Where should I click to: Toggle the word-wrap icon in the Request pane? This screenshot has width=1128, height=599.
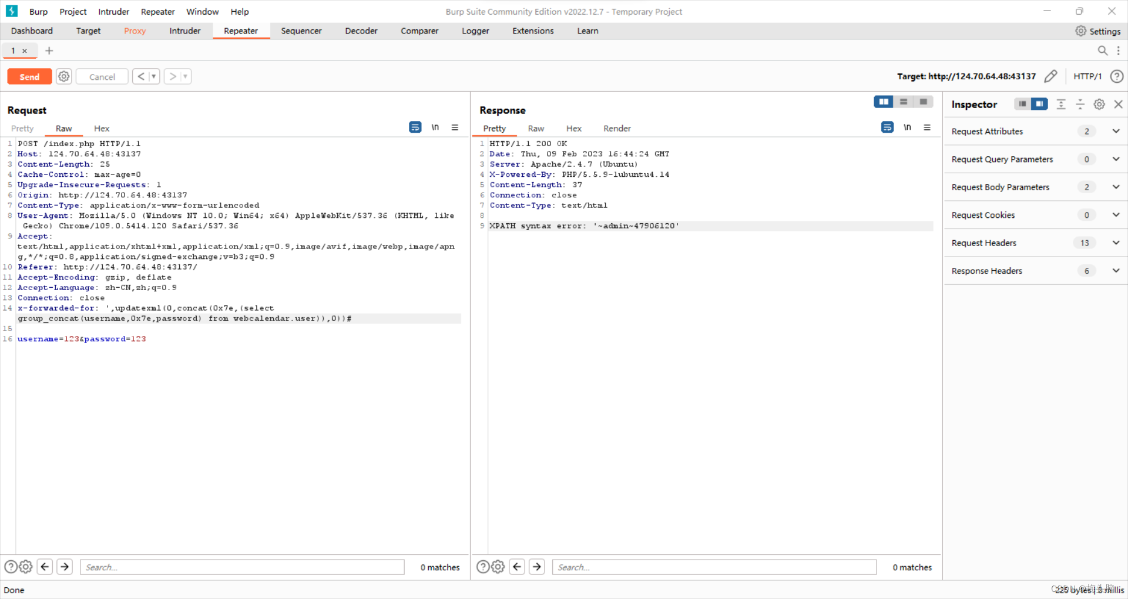coord(415,127)
